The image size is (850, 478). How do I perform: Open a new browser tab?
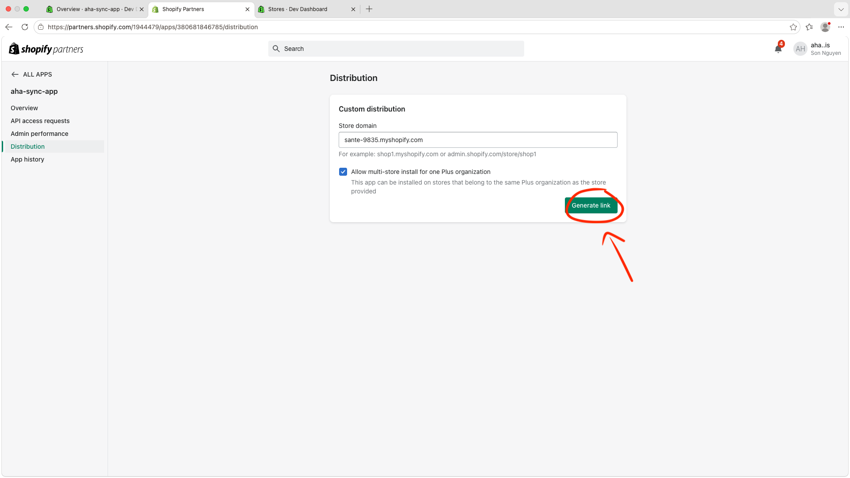(x=369, y=9)
